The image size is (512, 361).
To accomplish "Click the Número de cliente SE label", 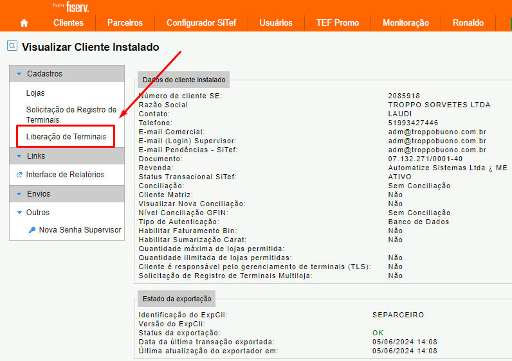I will point(181,96).
